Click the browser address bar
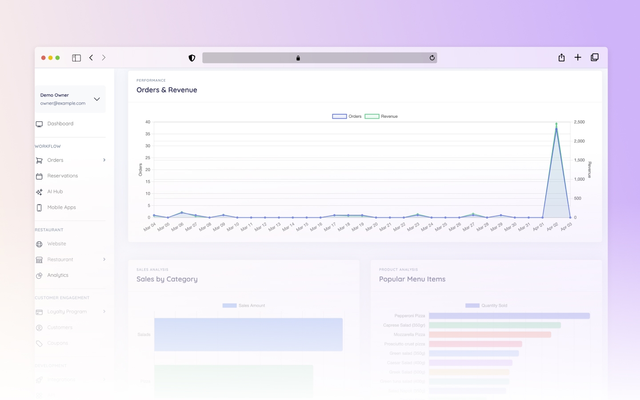 point(319,58)
